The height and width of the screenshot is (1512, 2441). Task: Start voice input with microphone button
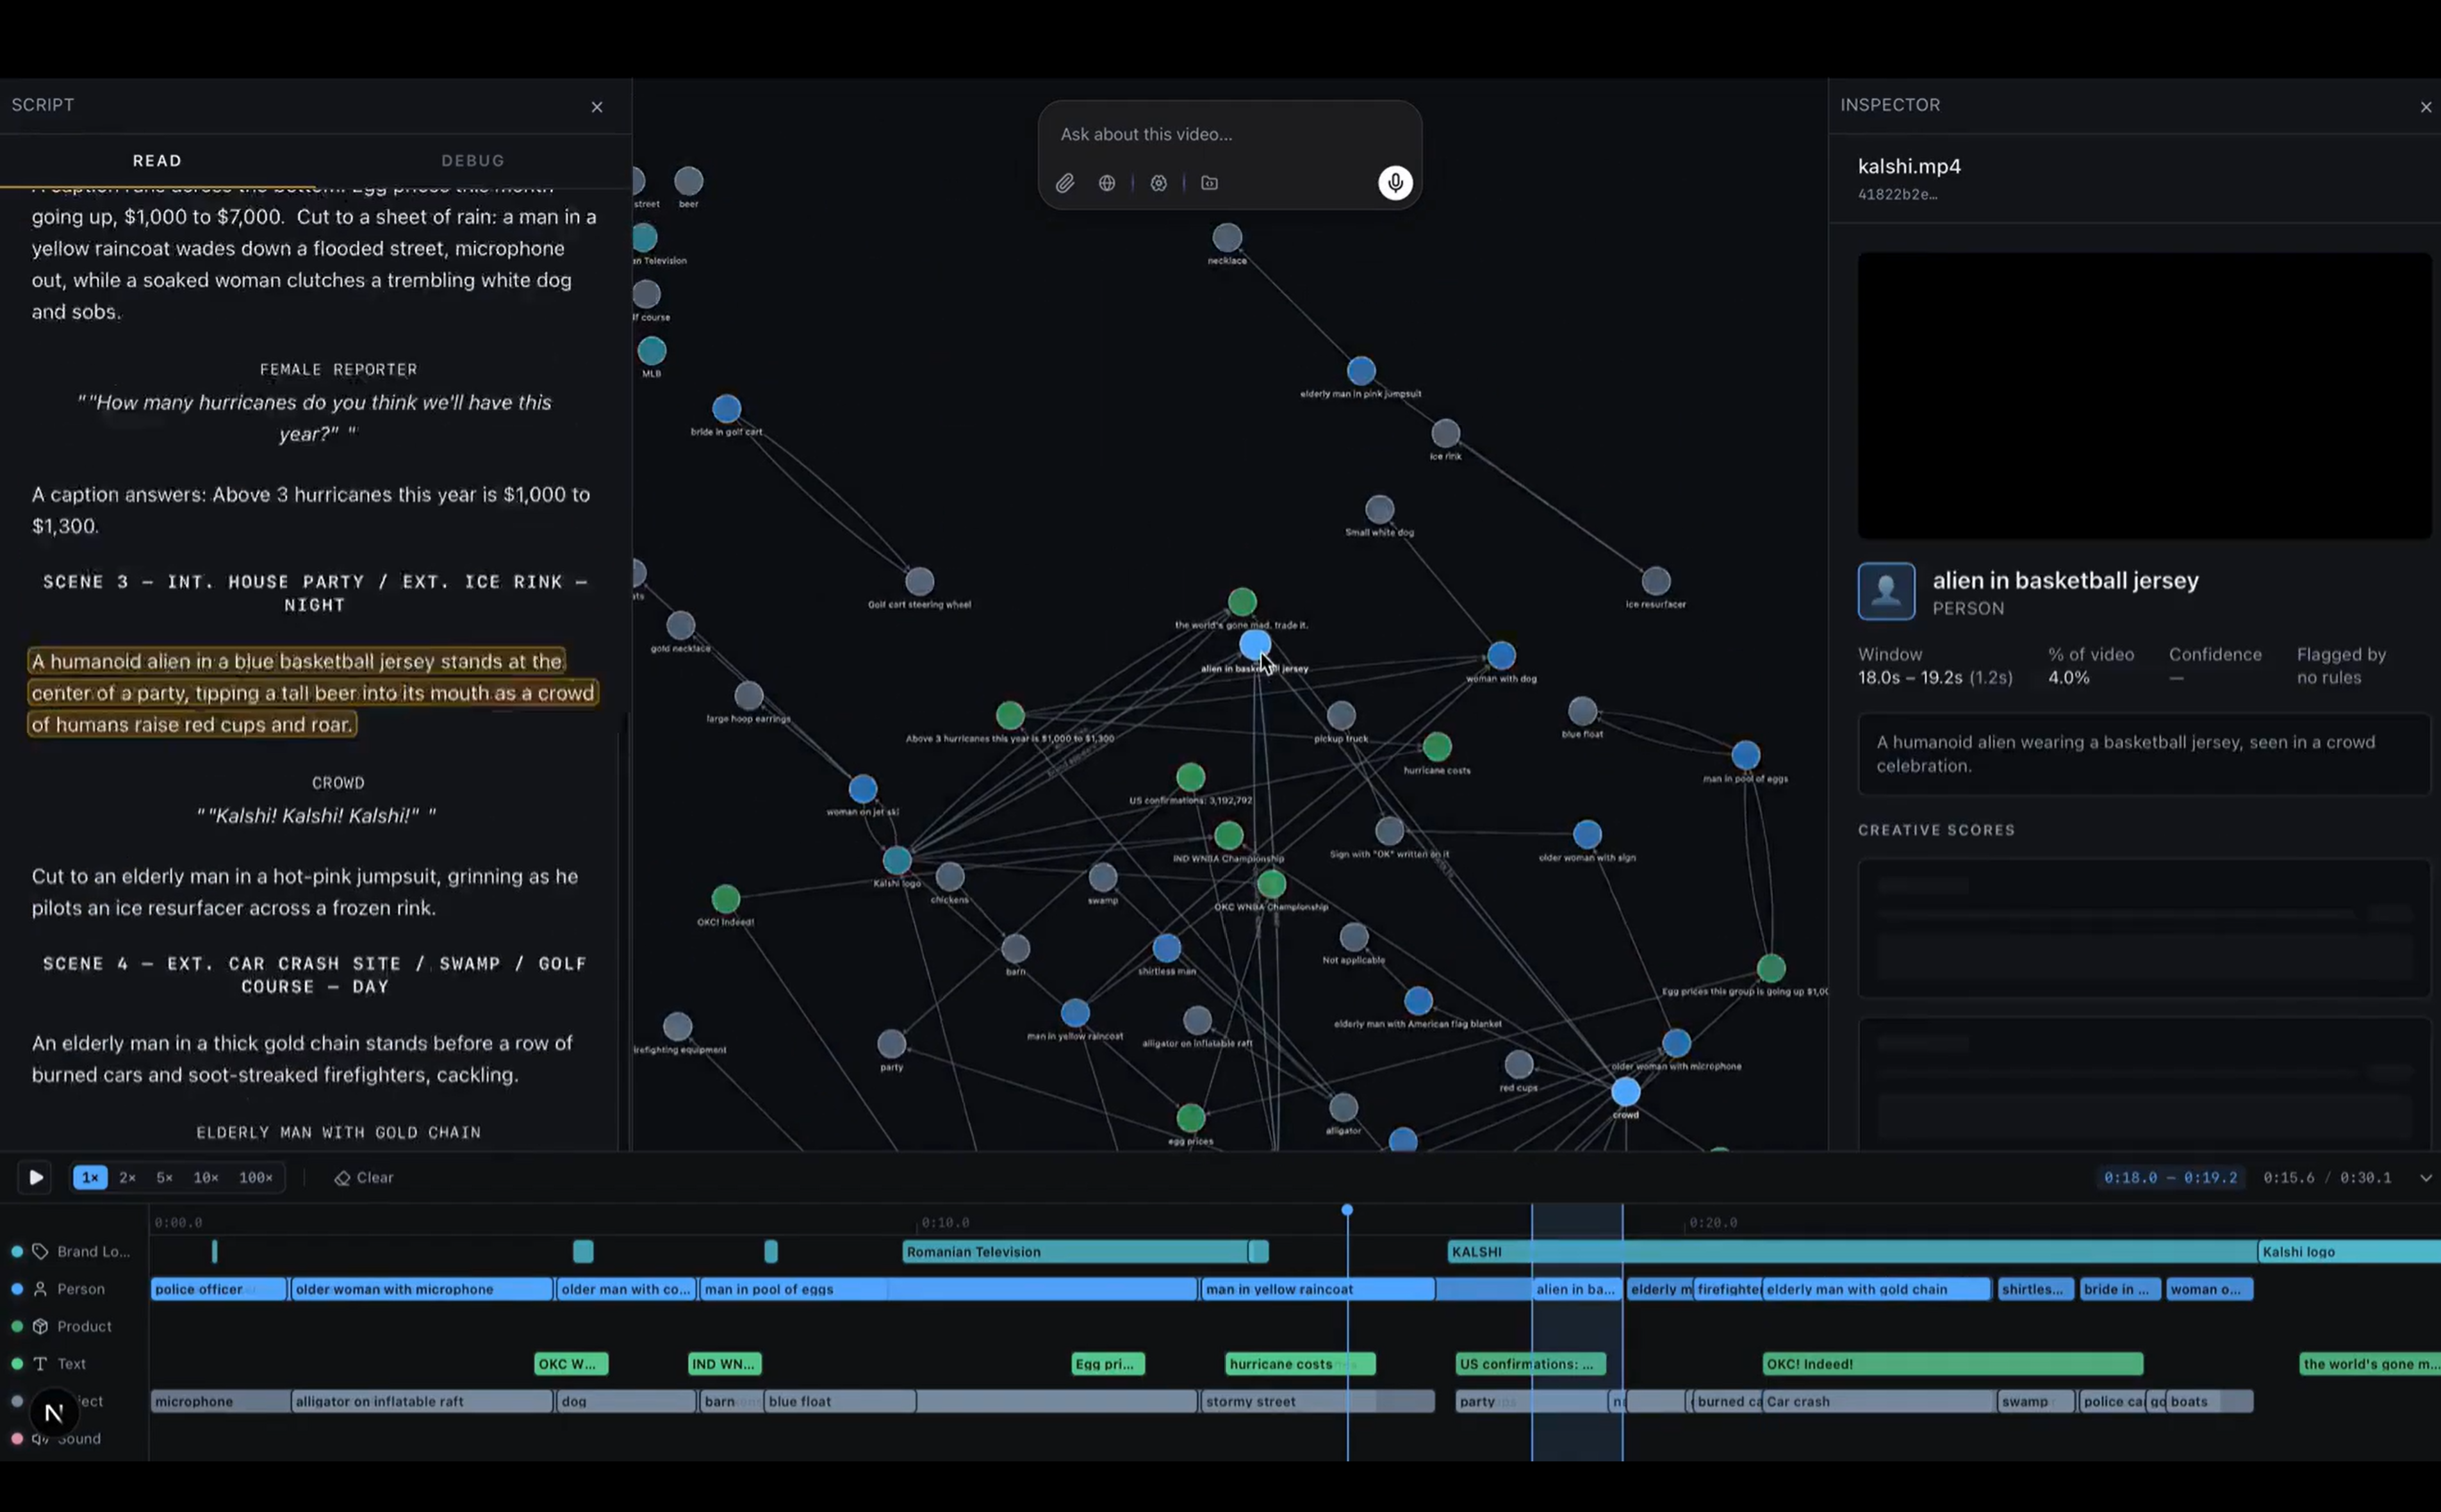[x=1395, y=183]
